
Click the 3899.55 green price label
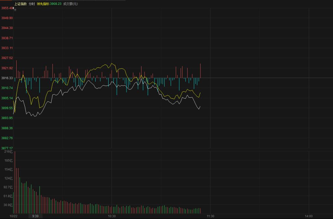pos(7,108)
